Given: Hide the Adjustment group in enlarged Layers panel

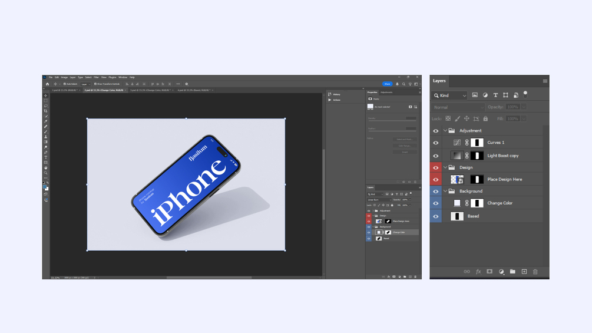Looking at the screenshot, I should click(x=436, y=131).
